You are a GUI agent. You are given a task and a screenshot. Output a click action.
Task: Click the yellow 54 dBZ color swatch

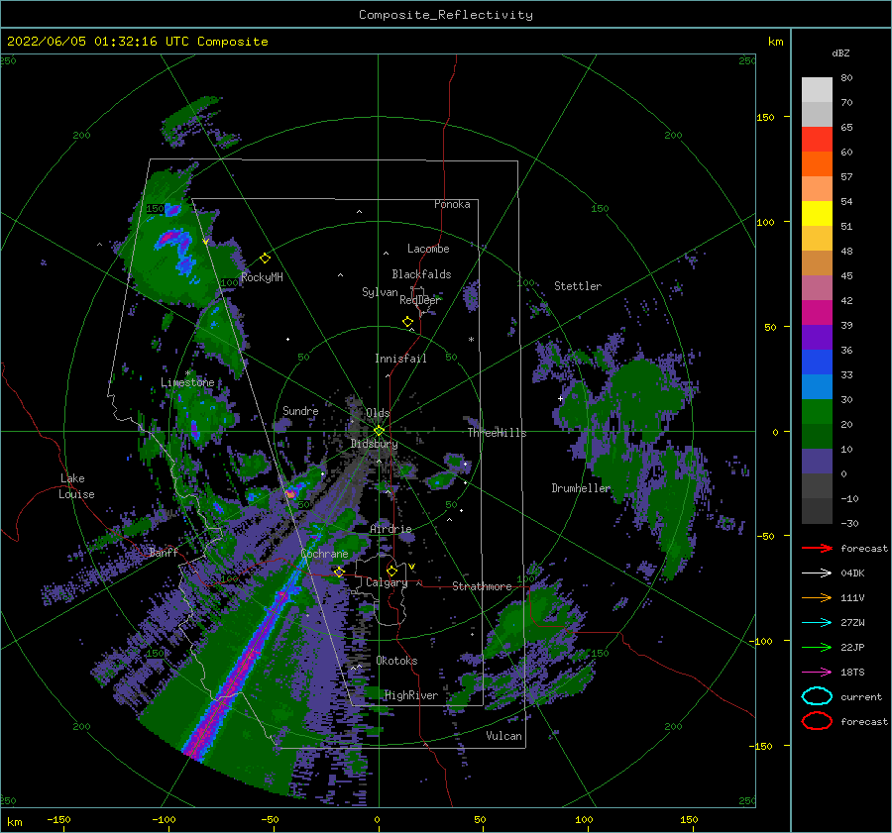point(818,214)
